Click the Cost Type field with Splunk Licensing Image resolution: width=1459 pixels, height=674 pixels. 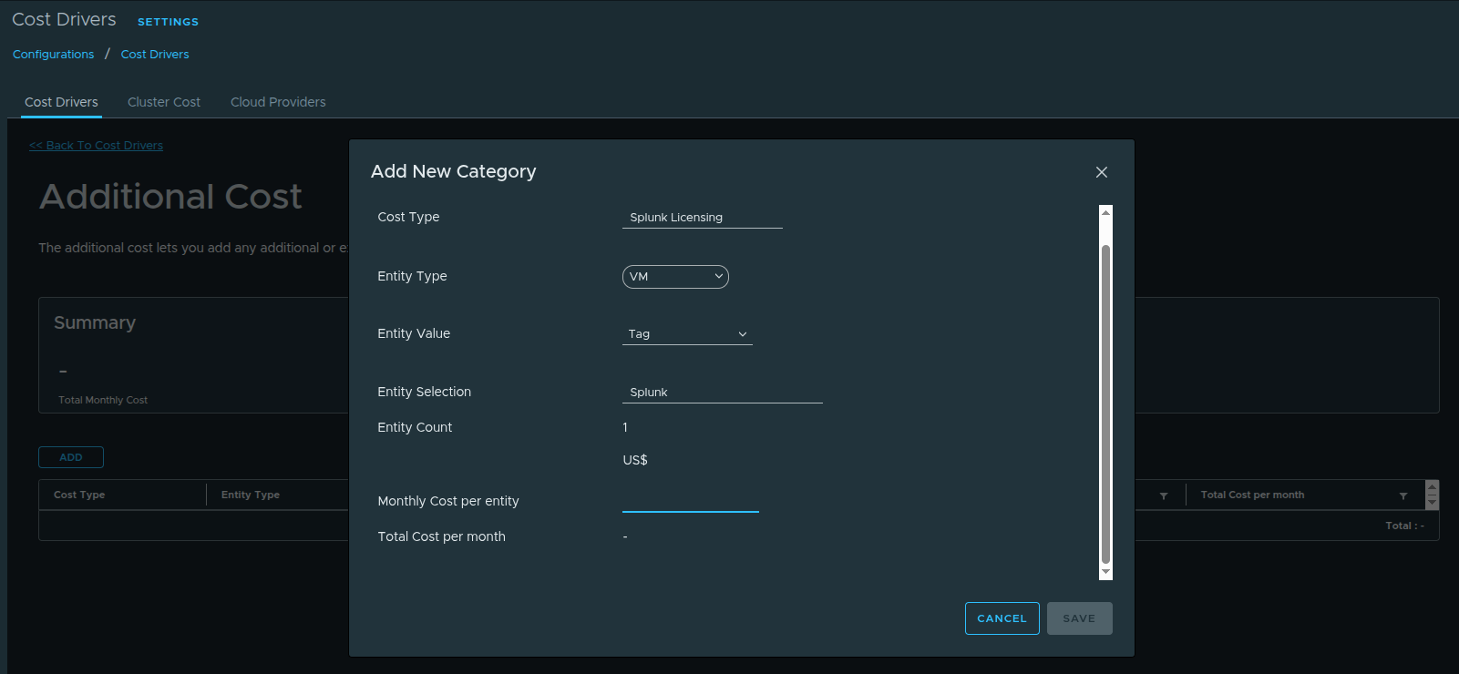point(702,218)
